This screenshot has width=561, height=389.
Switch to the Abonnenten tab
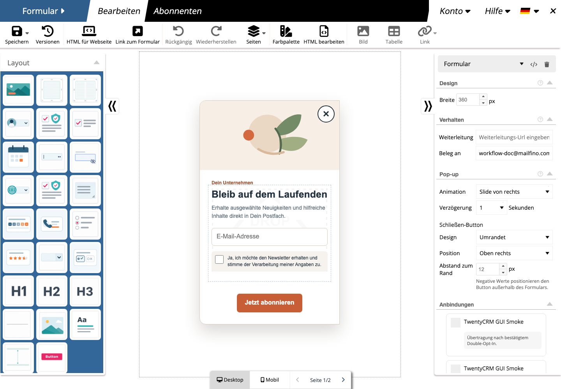[178, 11]
